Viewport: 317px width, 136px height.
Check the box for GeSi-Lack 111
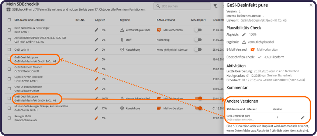click(9, 50)
